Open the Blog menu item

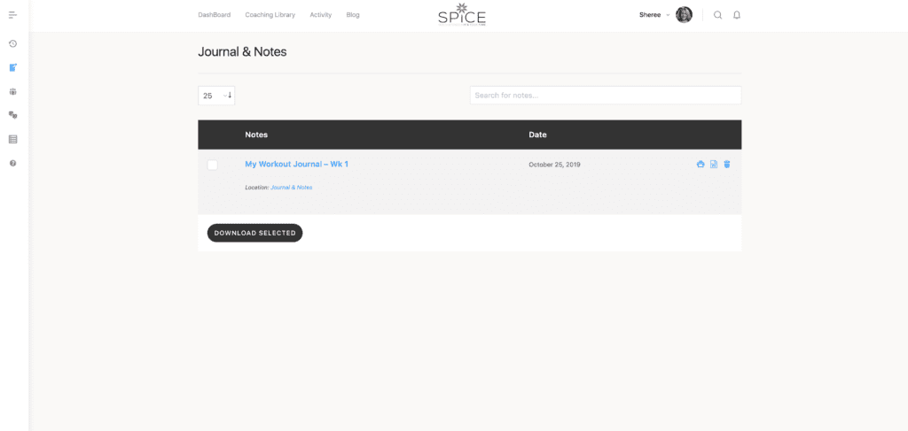point(353,15)
